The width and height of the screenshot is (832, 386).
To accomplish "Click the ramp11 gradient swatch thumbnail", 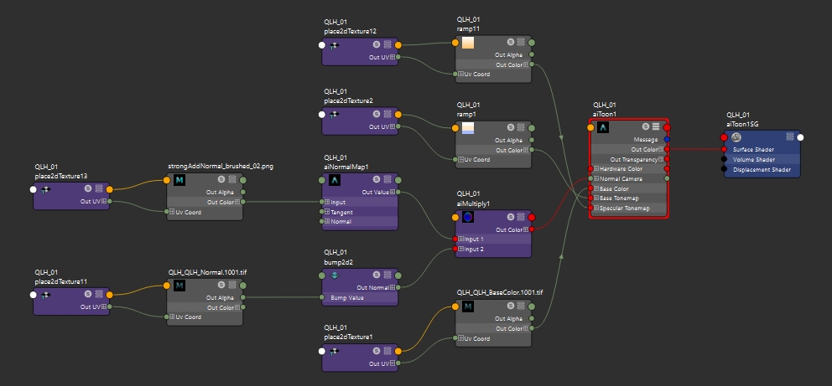I will 468,44.
